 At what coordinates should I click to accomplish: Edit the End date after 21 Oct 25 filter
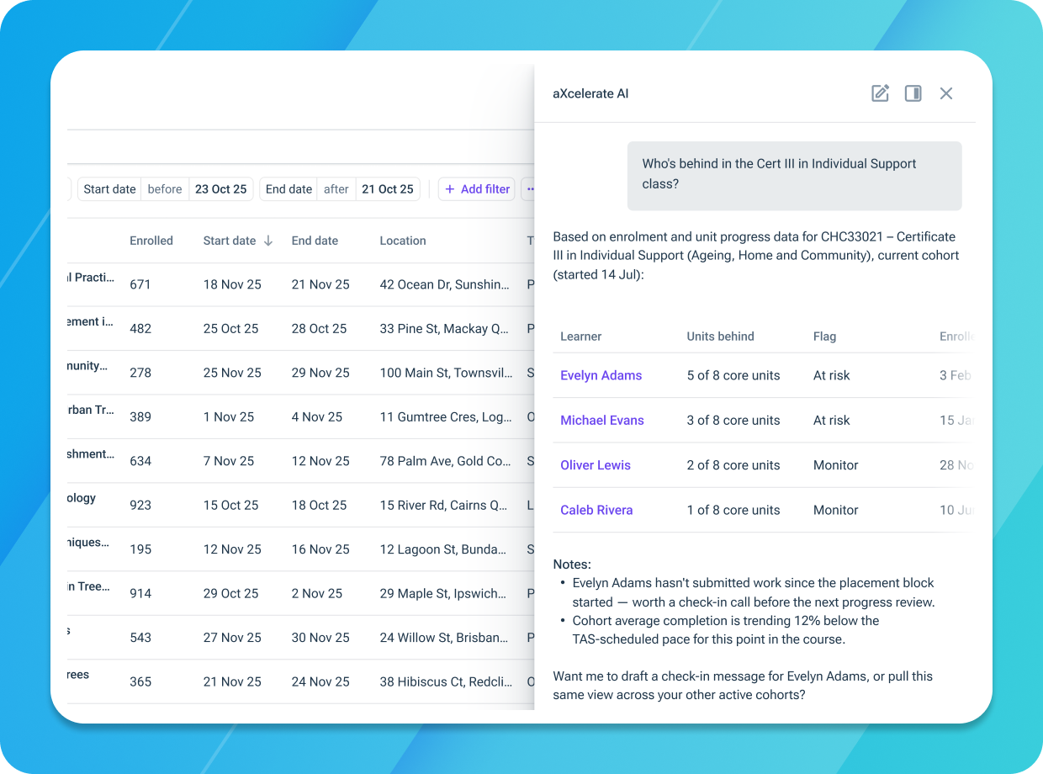(x=340, y=189)
